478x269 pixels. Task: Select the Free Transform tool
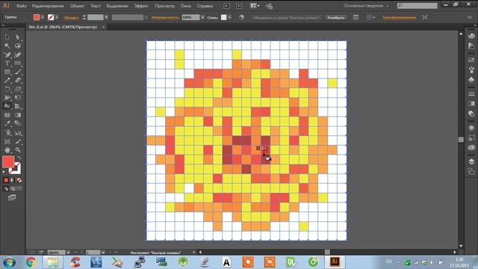[x=18, y=98]
